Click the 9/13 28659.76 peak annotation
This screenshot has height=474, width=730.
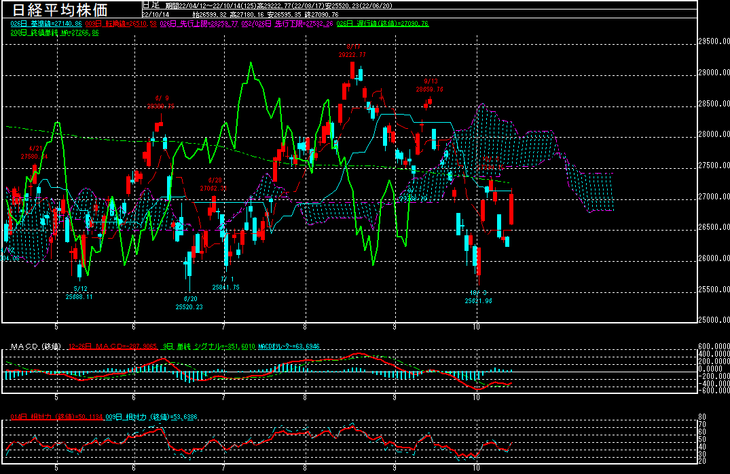(x=430, y=85)
